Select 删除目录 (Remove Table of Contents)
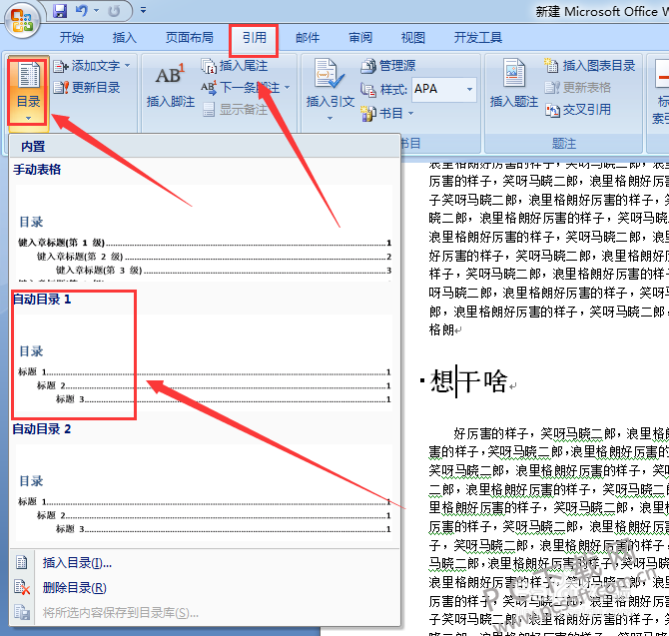The image size is (669, 636). point(74,587)
